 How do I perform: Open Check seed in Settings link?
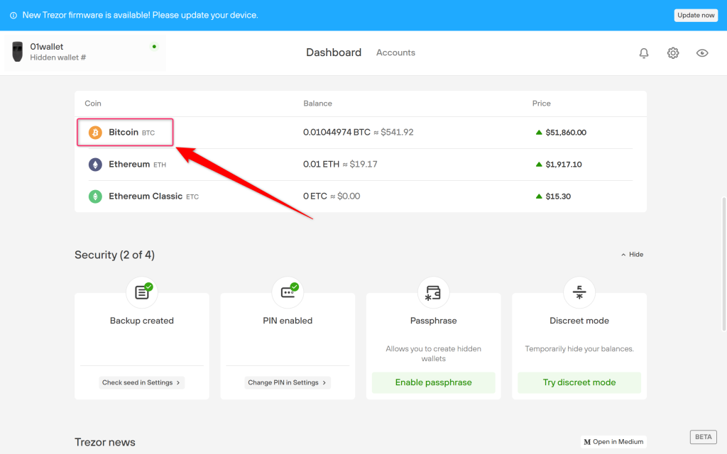(141, 382)
